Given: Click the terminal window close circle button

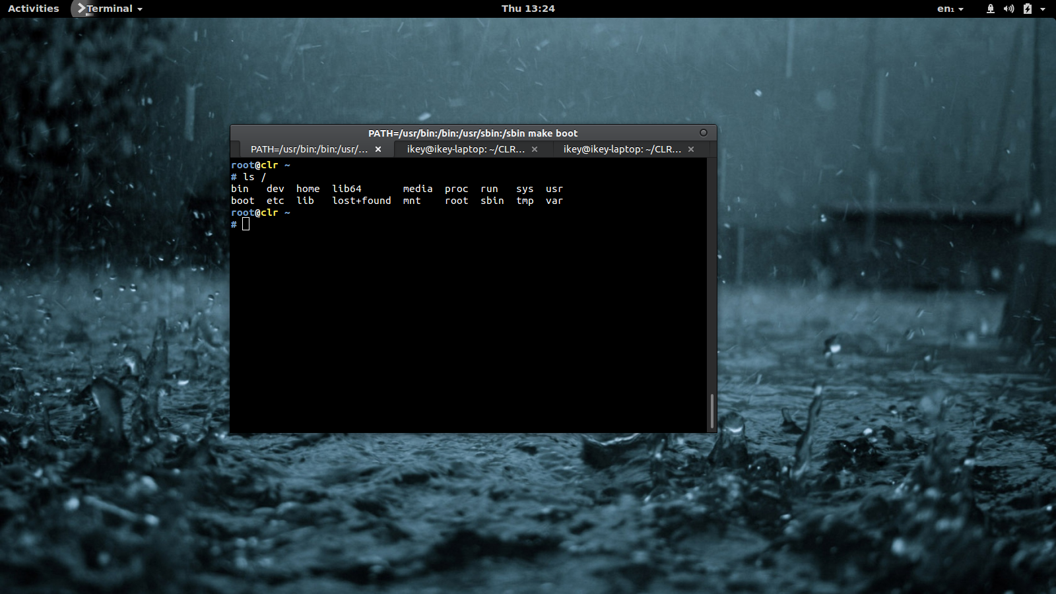Looking at the screenshot, I should click(x=704, y=133).
